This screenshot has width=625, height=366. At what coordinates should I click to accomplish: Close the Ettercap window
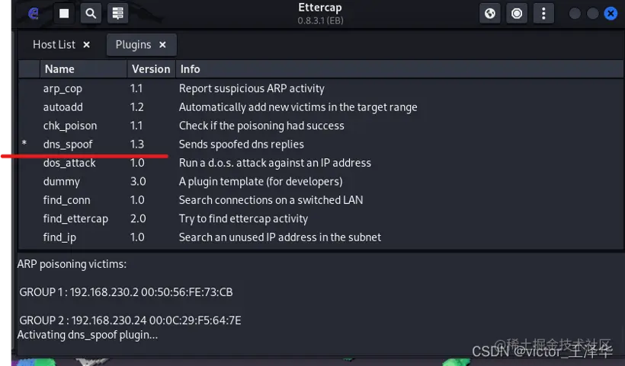coord(611,14)
